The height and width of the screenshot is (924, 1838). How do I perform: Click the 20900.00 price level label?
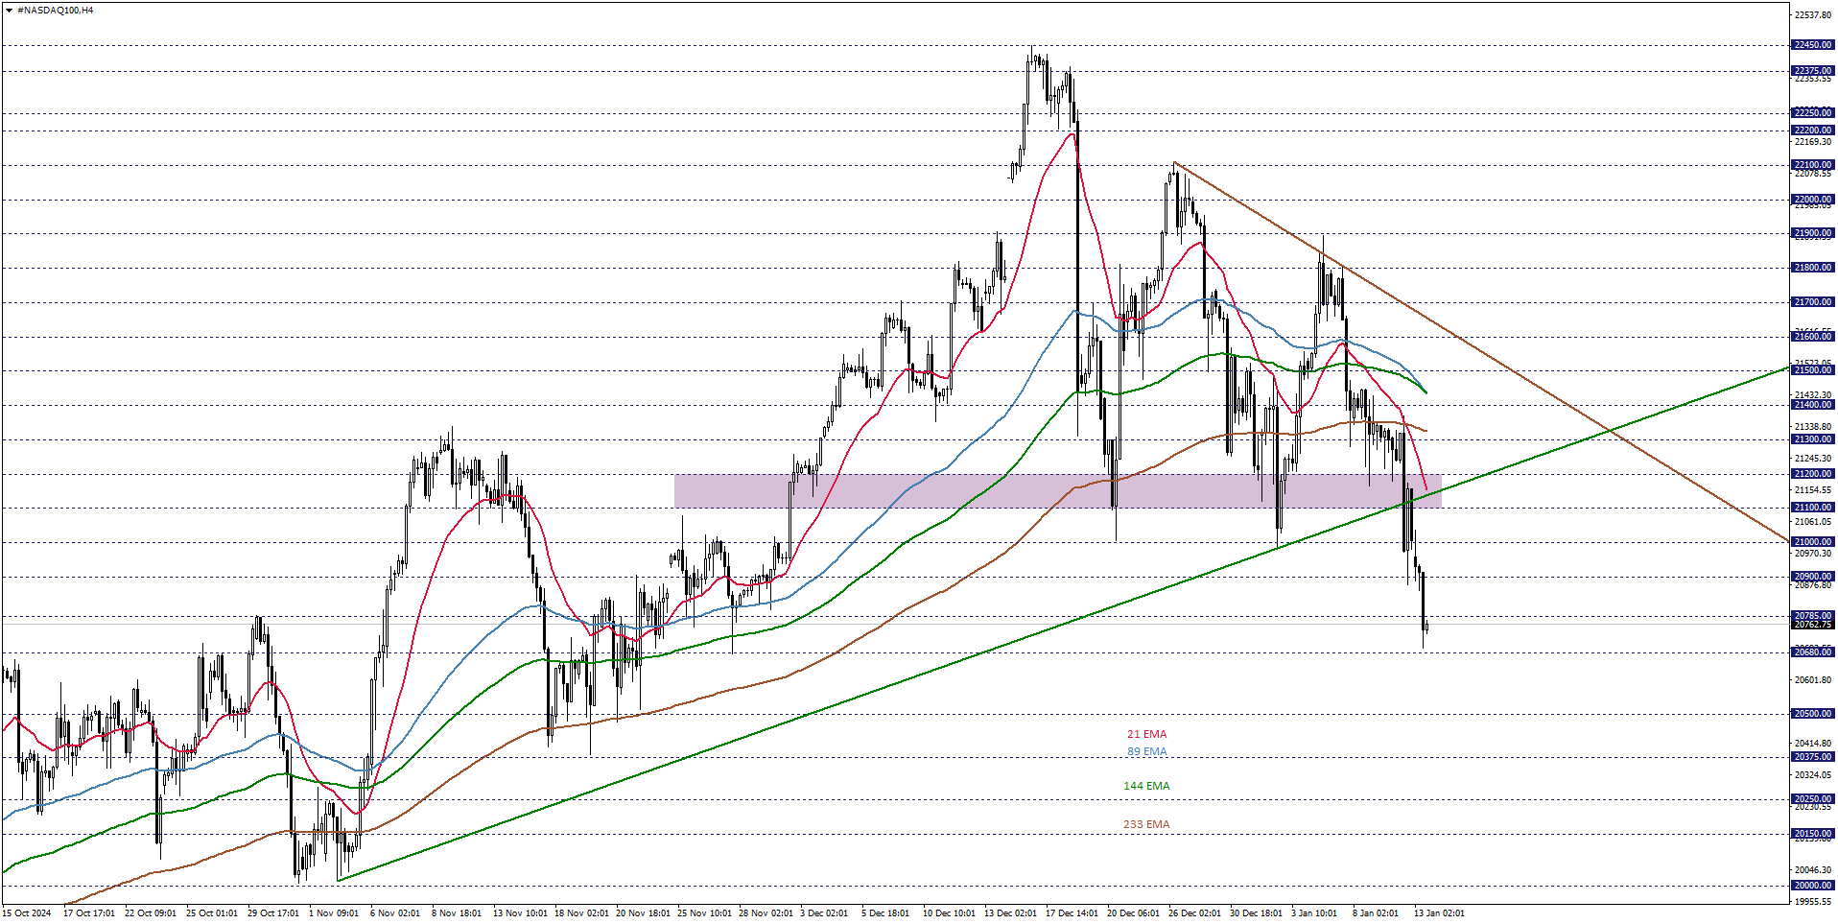pyautogui.click(x=1812, y=577)
